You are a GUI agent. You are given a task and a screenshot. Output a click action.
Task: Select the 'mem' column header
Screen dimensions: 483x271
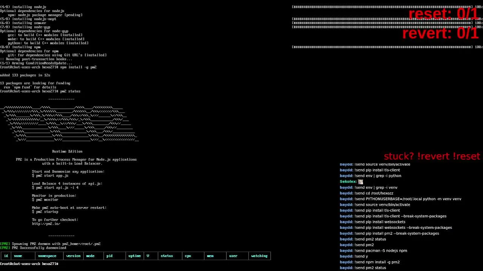coord(210,256)
